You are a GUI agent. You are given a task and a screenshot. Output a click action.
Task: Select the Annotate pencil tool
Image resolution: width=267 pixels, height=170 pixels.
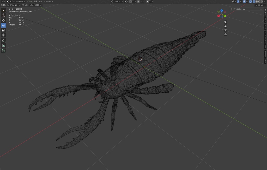[x=3, y=40]
